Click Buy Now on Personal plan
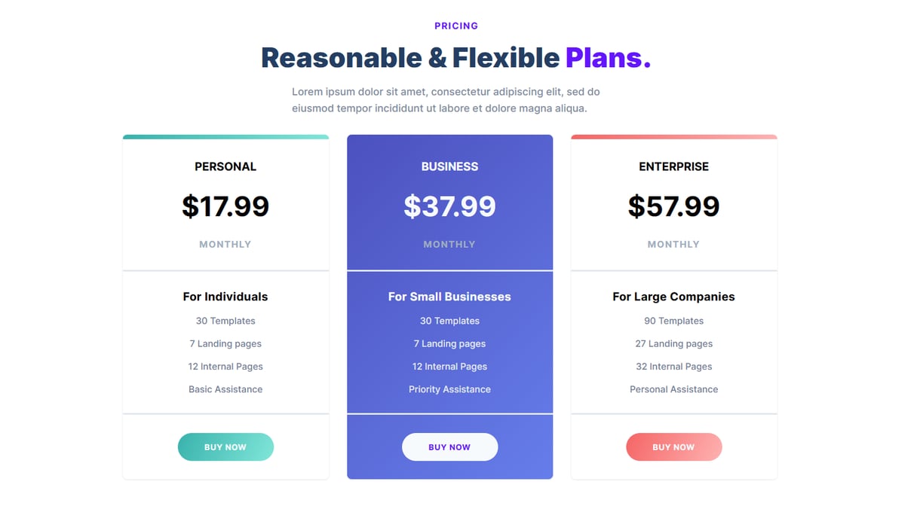The height and width of the screenshot is (518, 923). pos(225,447)
